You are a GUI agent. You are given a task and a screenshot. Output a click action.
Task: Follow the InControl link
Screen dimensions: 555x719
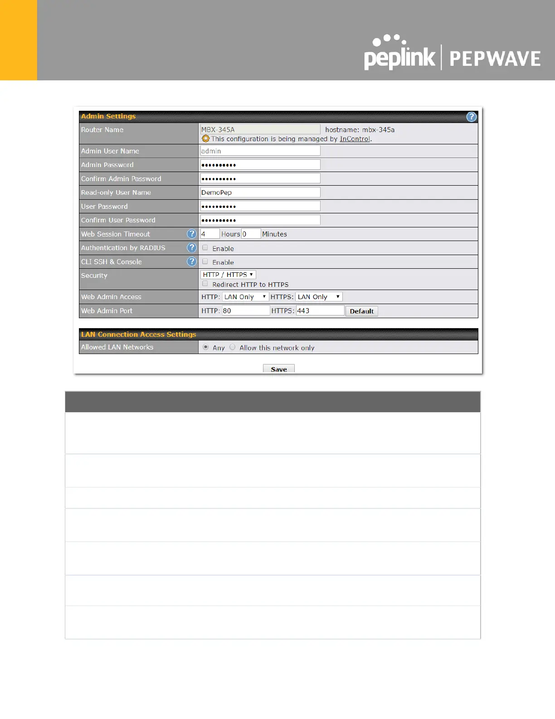[355, 139]
